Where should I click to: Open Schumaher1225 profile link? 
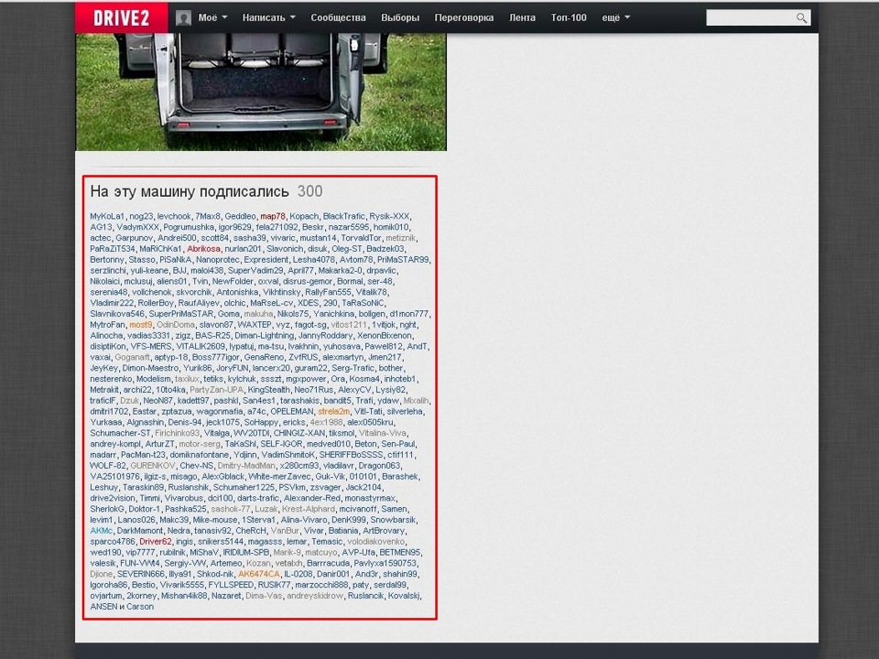point(244,488)
